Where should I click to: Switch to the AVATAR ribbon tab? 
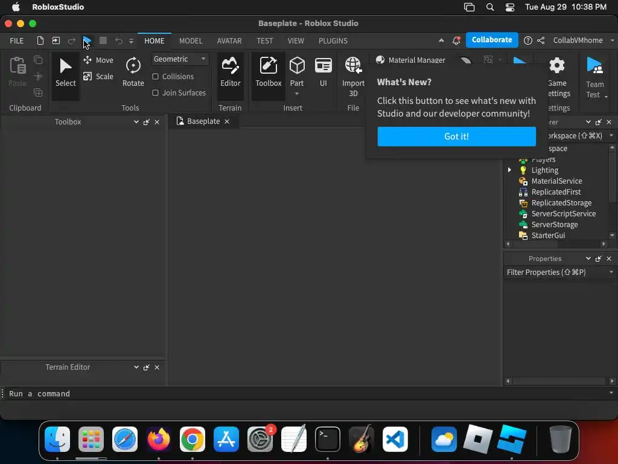coord(229,40)
